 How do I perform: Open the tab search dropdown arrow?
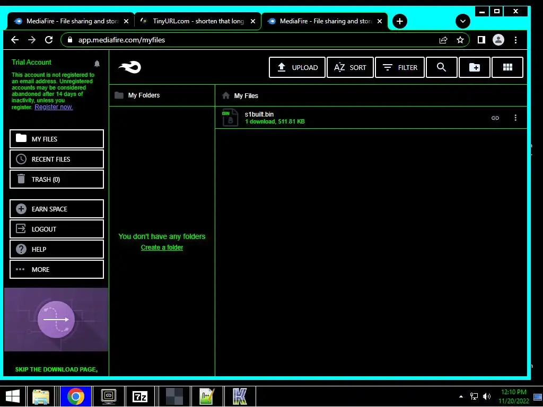point(462,21)
